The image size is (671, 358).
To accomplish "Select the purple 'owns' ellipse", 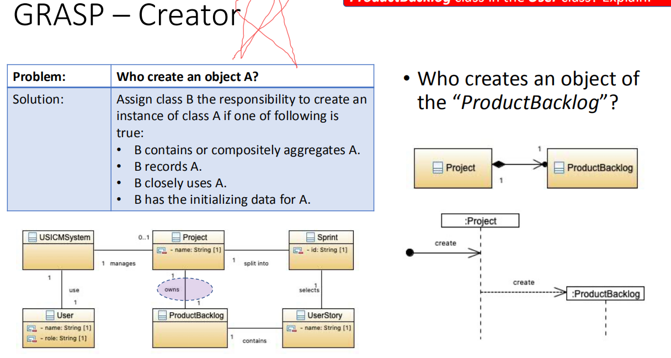I will point(185,289).
